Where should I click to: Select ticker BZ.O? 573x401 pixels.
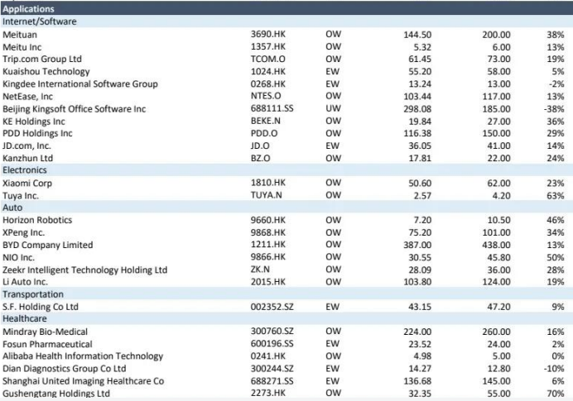coord(260,158)
